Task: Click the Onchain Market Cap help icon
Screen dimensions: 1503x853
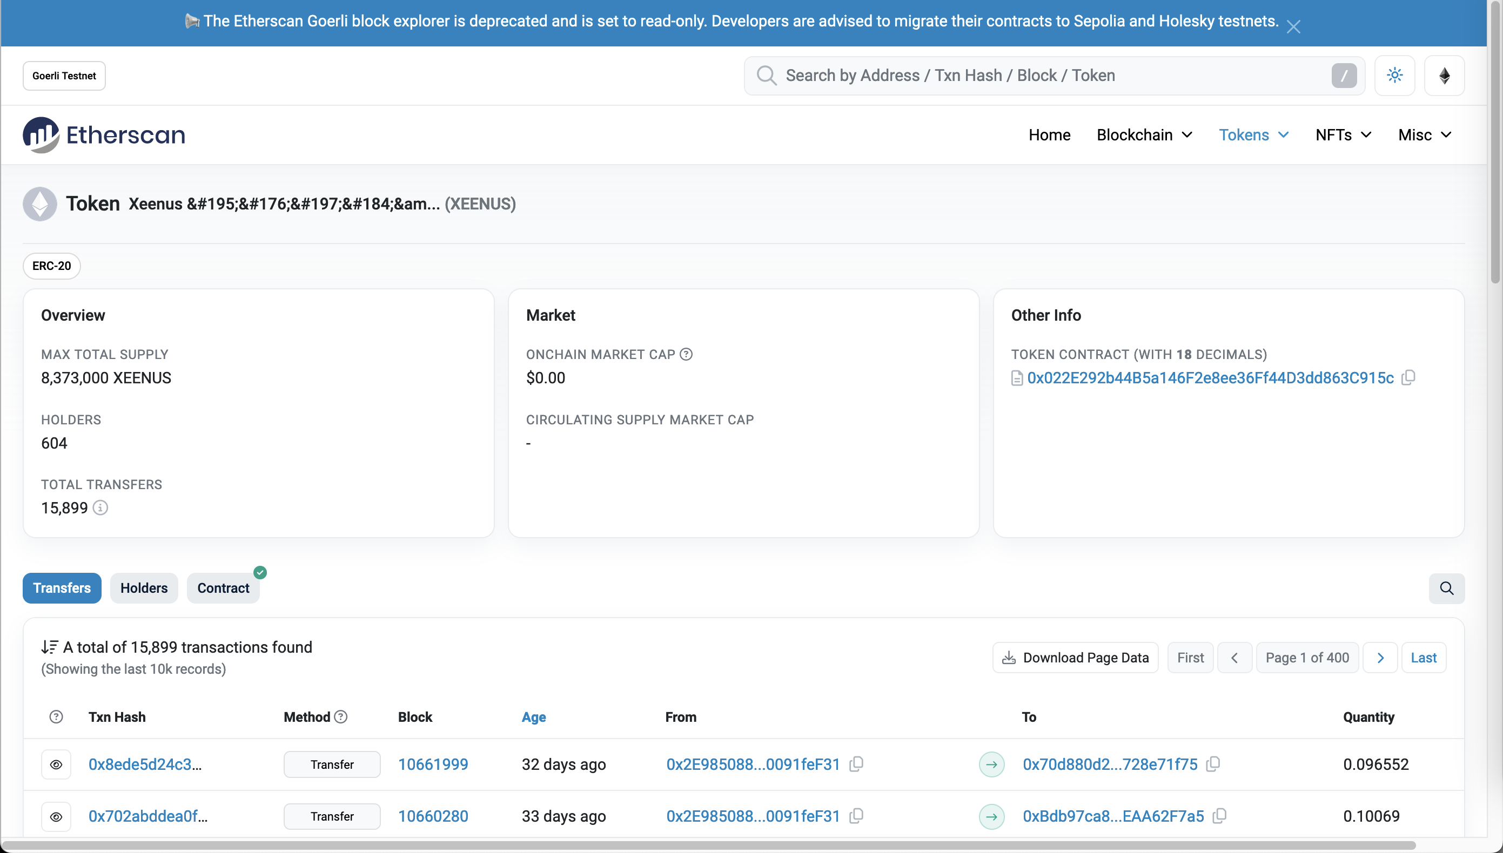Action: (x=686, y=355)
